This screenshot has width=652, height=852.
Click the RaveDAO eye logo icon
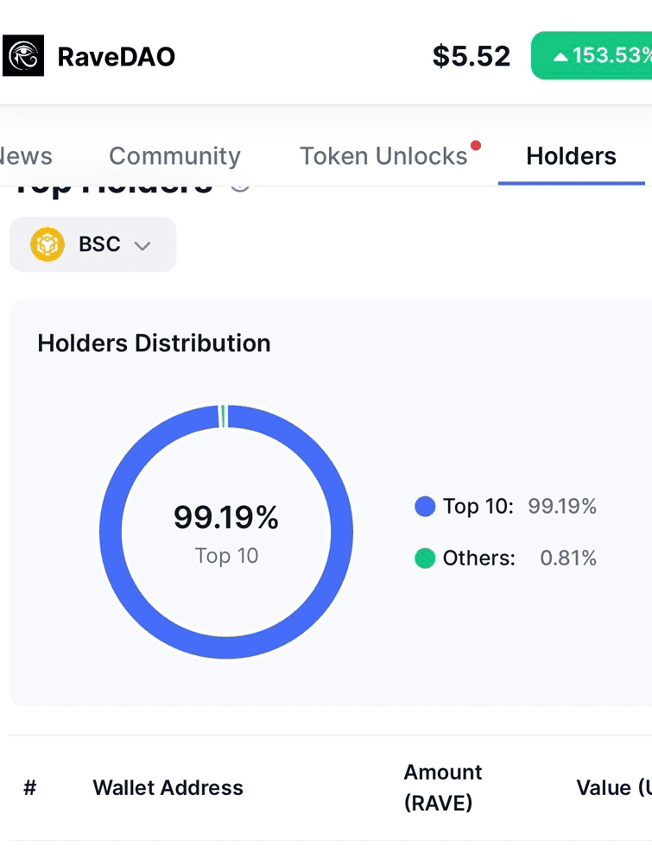tap(22, 56)
